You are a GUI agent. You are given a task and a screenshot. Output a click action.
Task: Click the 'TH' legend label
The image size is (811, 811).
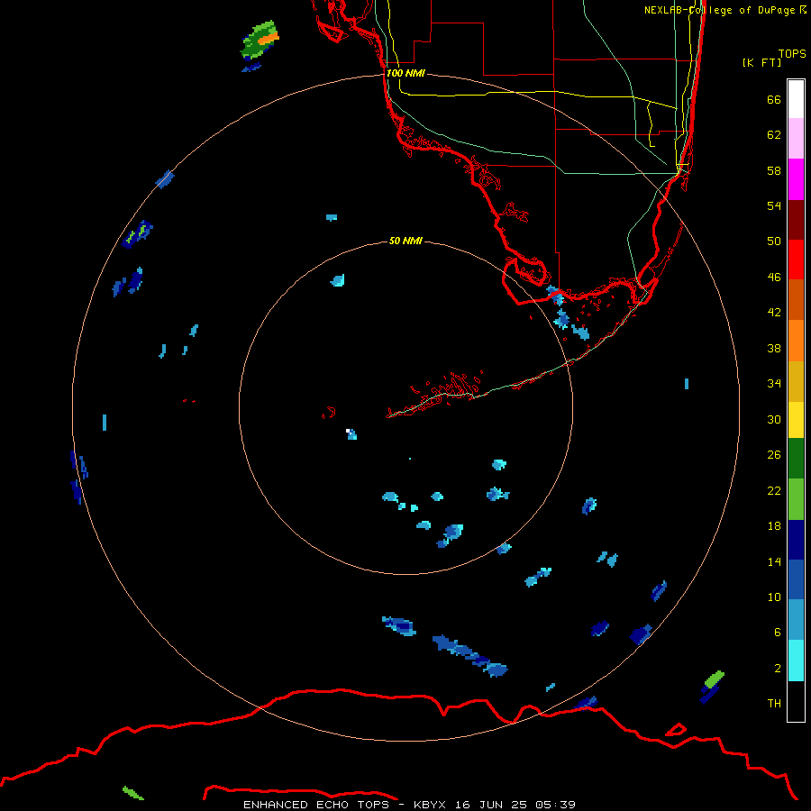(774, 703)
